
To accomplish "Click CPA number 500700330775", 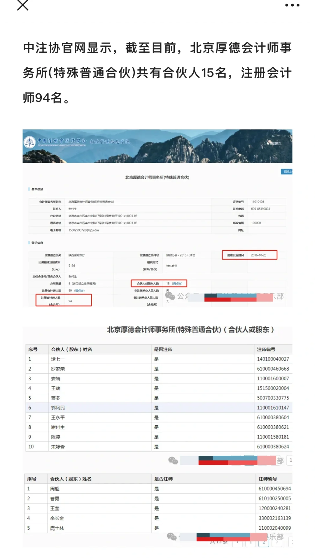I will [x=273, y=398].
